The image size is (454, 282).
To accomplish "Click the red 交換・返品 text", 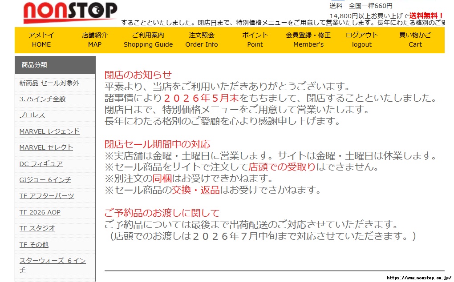I will click(196, 190).
